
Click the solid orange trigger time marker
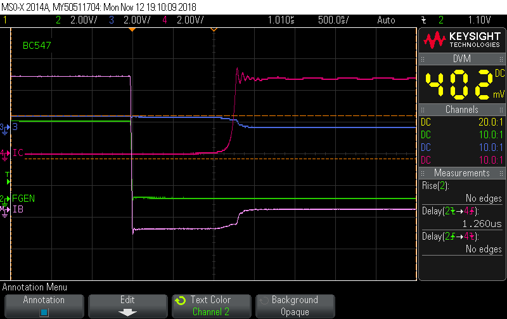click(132, 29)
